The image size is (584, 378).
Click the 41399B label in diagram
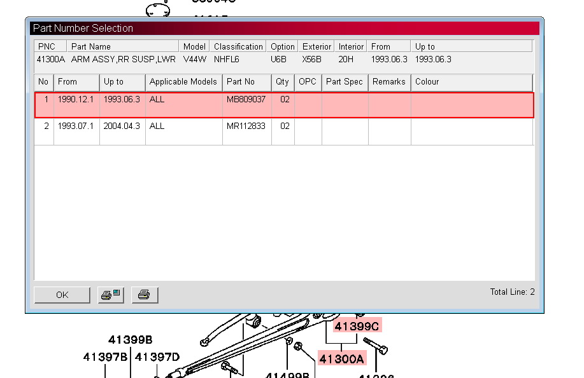[x=130, y=340]
